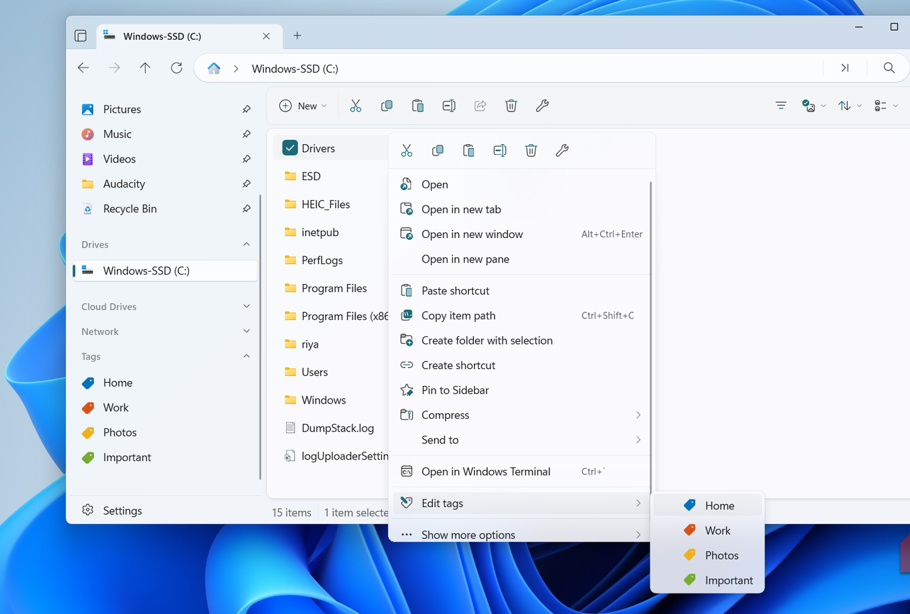Toggle the pin next to Pictures
910x614 pixels.
(x=247, y=109)
